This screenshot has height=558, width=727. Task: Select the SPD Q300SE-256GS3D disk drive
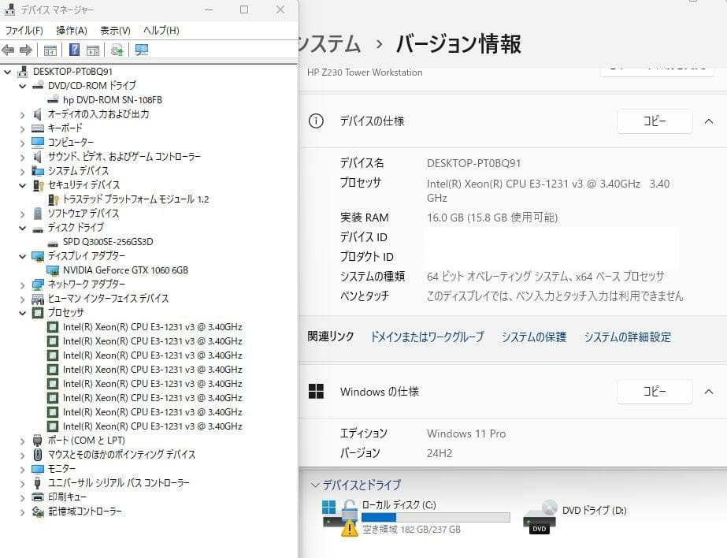(109, 242)
